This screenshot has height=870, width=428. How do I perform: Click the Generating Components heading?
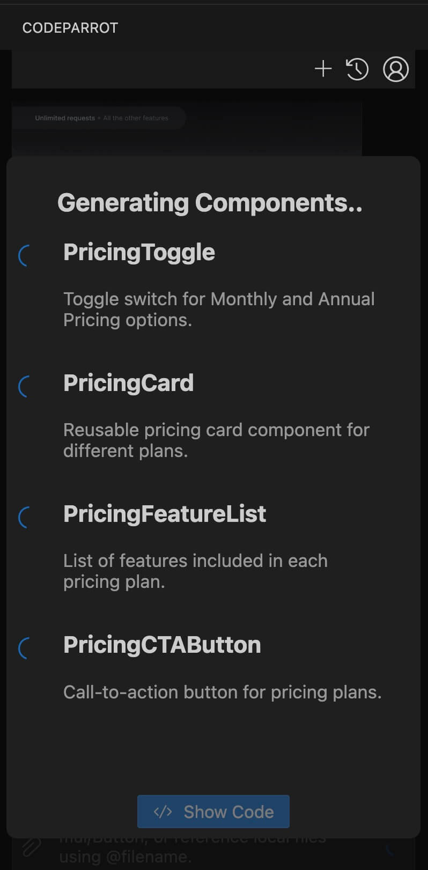coord(210,203)
